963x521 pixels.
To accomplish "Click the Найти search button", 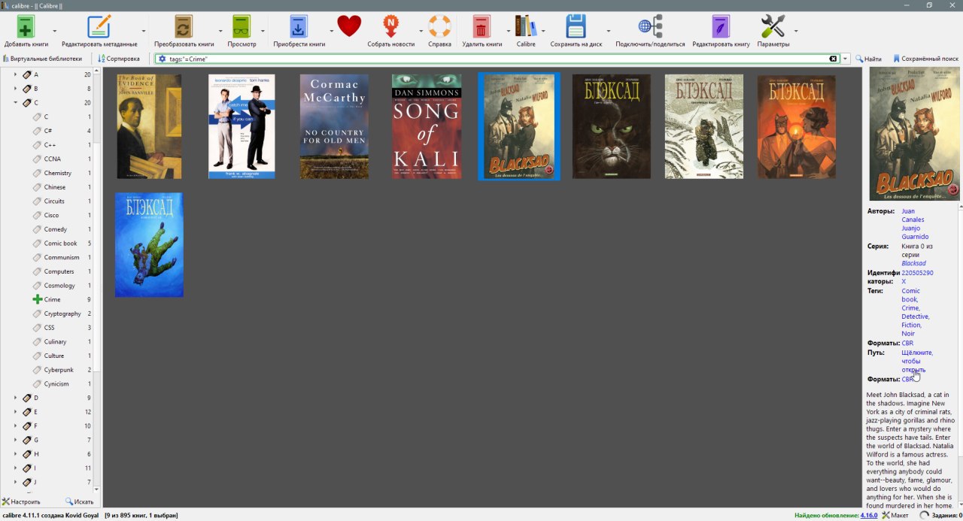I will [x=868, y=59].
